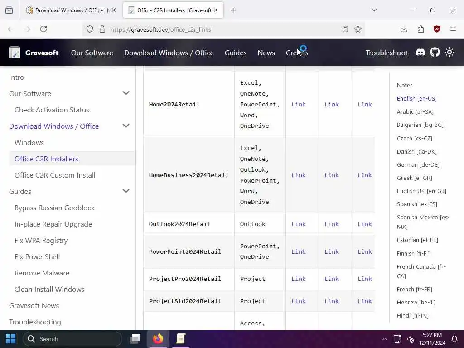
Task: Close the Download Windows / Office tab
Action: [114, 10]
